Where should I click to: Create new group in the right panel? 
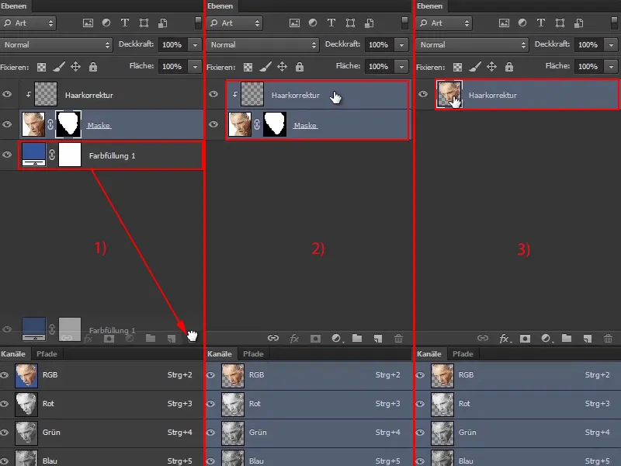567,338
